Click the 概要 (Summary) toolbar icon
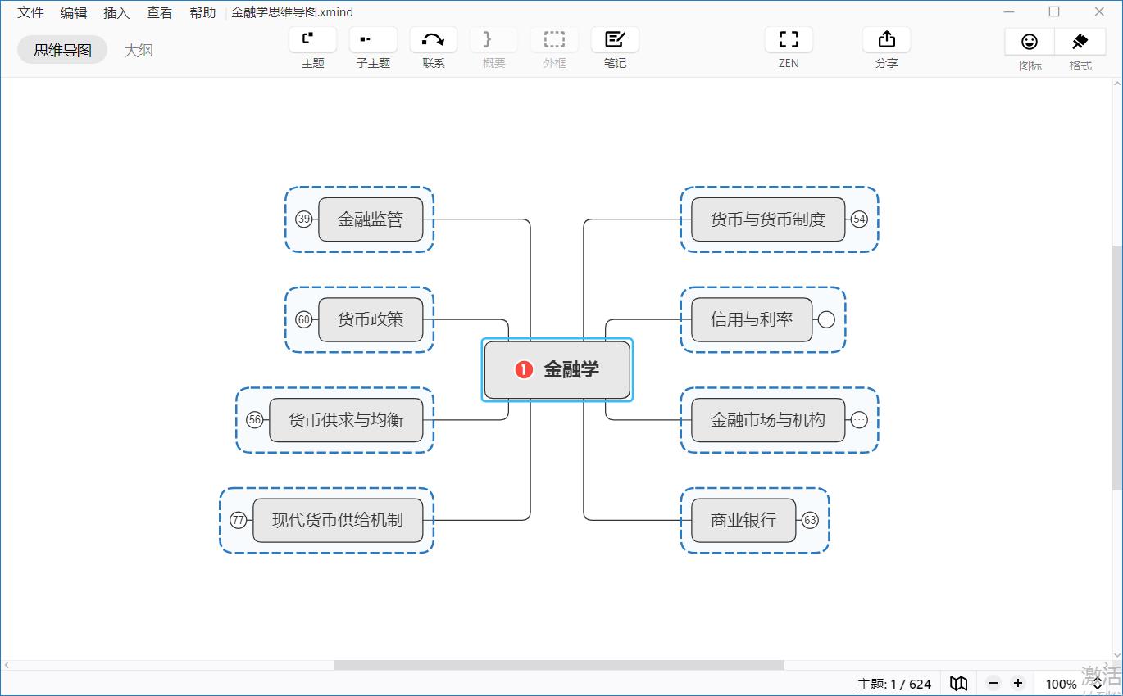Screen dimensions: 1123x696 (493, 39)
